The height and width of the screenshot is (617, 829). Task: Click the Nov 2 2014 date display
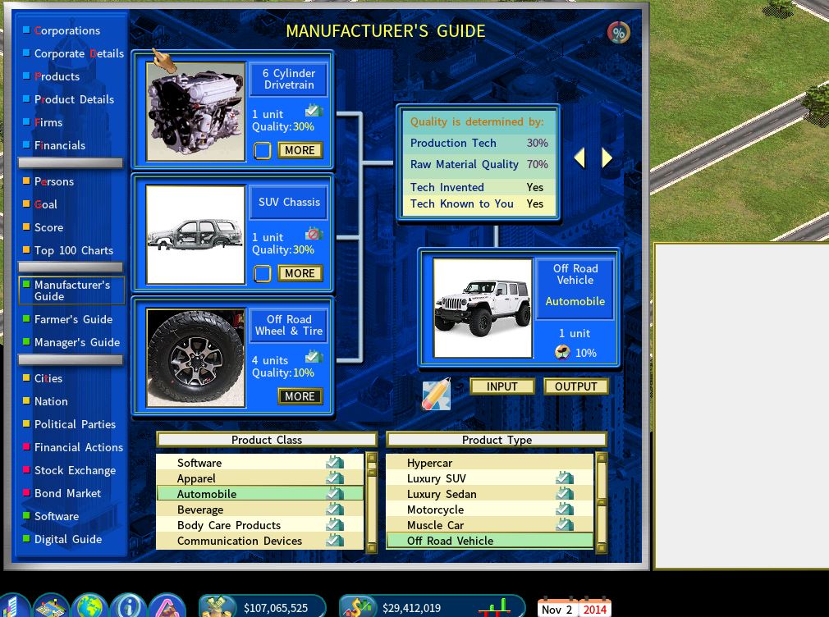[x=575, y=609]
